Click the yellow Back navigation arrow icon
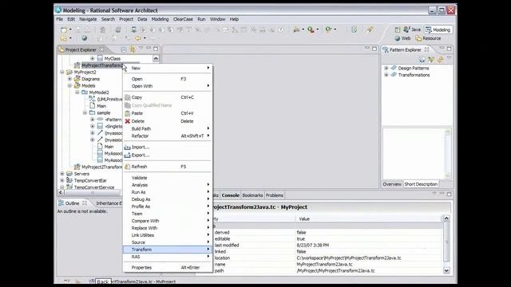Image resolution: width=511 pixels, height=287 pixels. (138, 38)
